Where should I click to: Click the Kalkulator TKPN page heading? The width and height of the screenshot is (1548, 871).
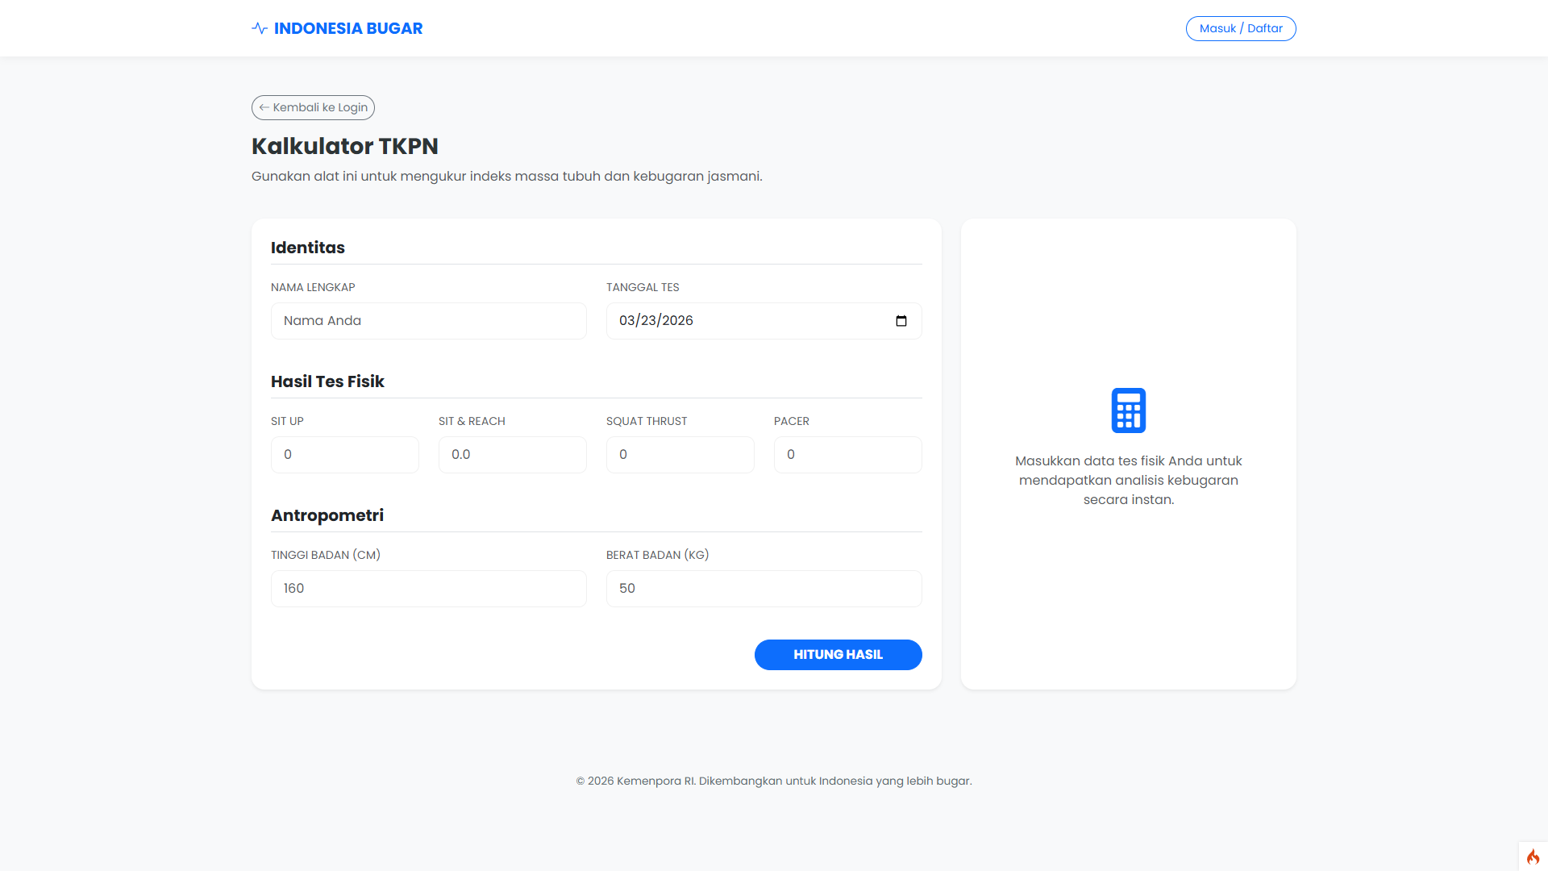pos(345,146)
